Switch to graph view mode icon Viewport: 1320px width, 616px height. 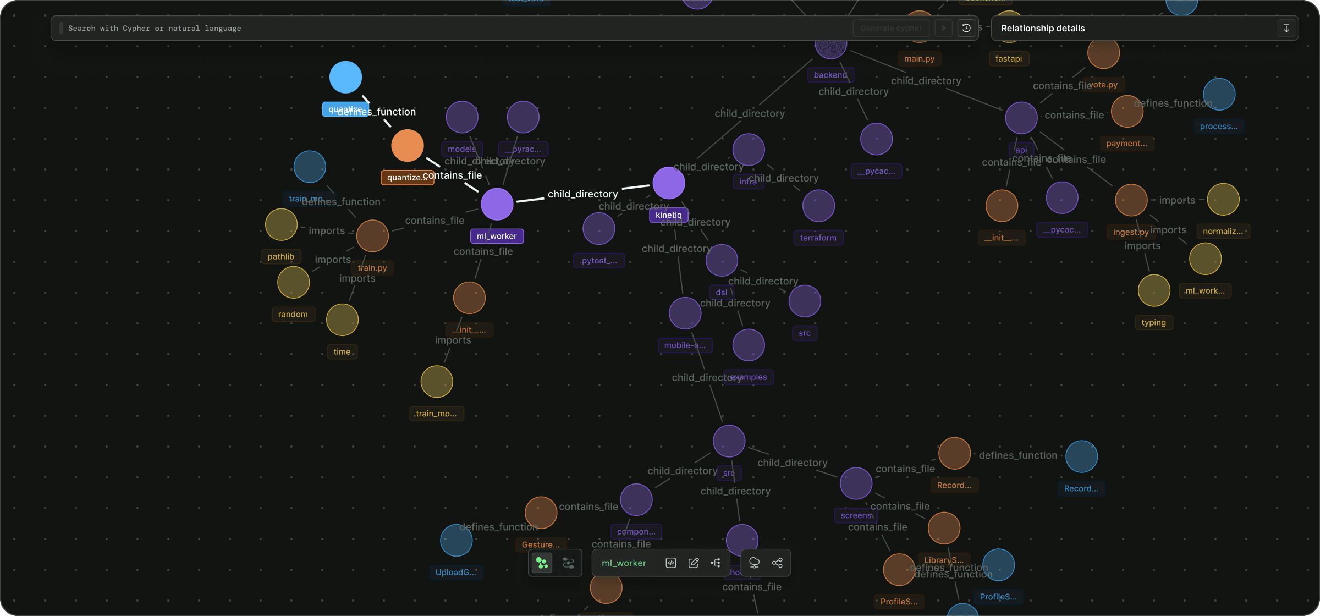click(x=542, y=563)
